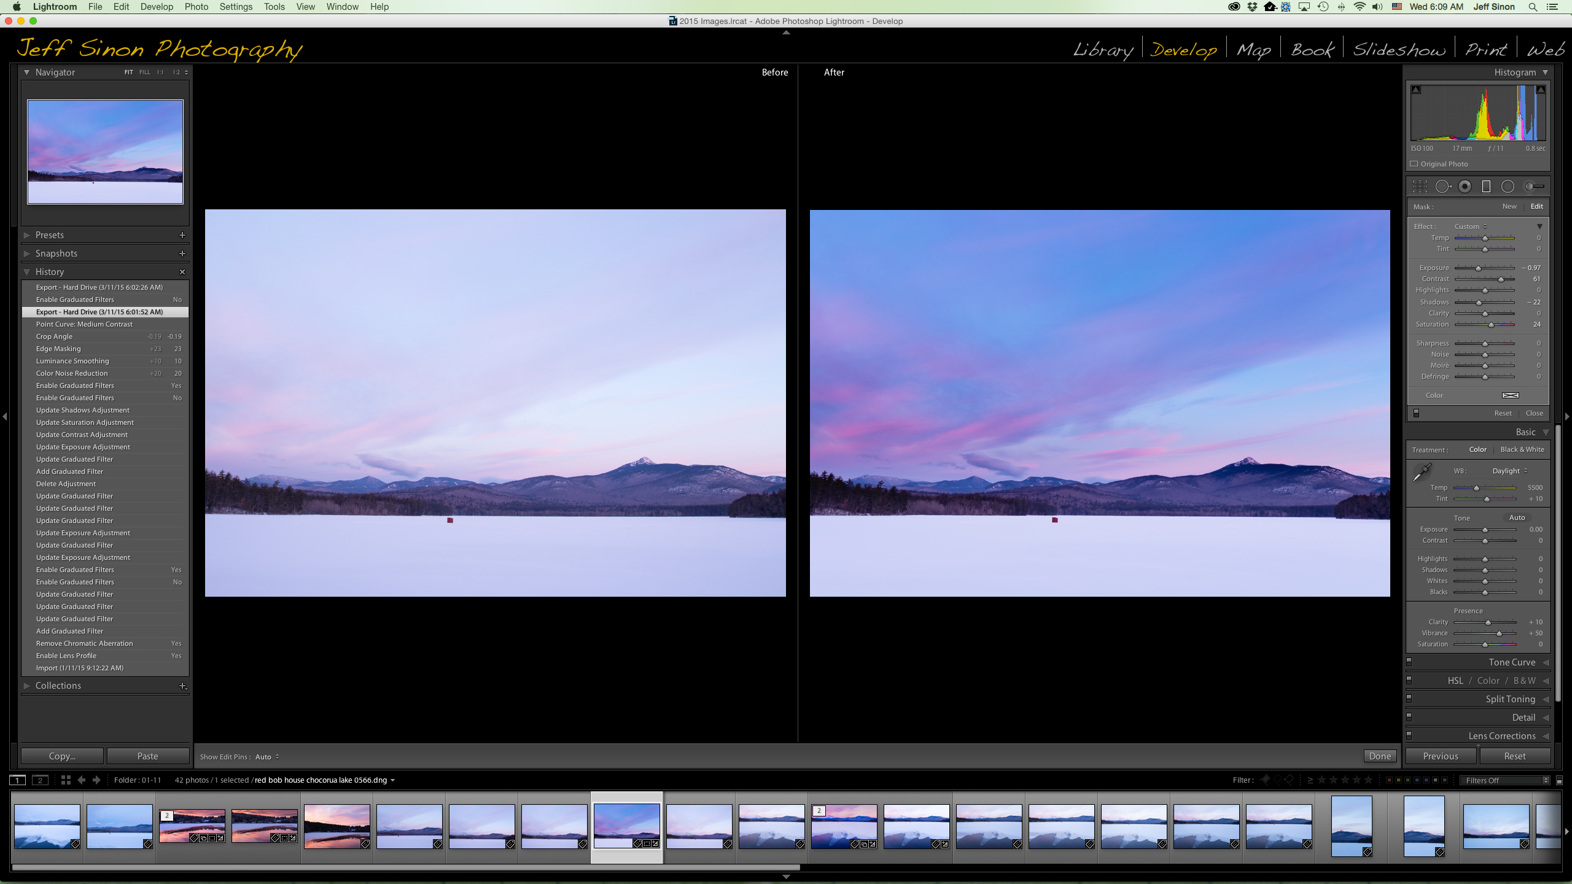Expand the Presets panel
Viewport: 1572px width, 884px height.
[x=26, y=235]
